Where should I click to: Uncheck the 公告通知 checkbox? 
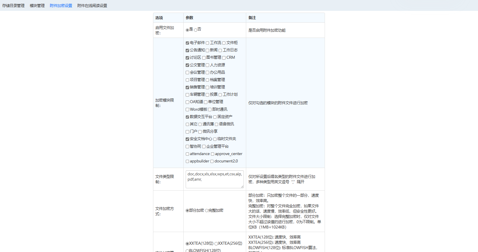pos(187,51)
